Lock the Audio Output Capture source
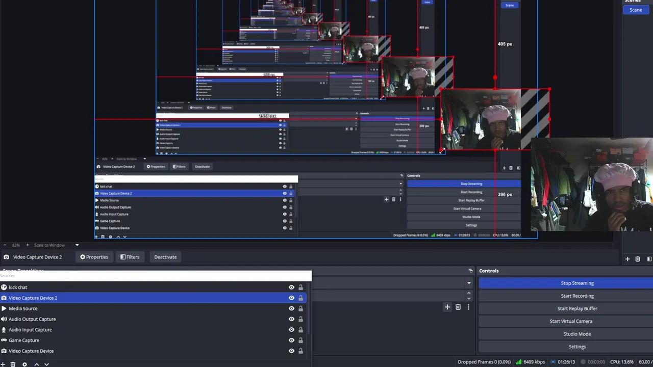This screenshot has height=367, width=653. (x=300, y=319)
